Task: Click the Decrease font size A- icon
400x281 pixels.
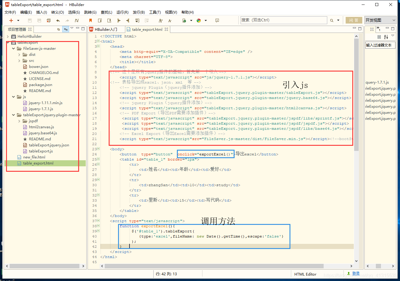Action: [x=170, y=21]
